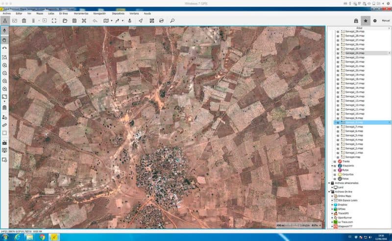Open the Editar menu

(19, 14)
